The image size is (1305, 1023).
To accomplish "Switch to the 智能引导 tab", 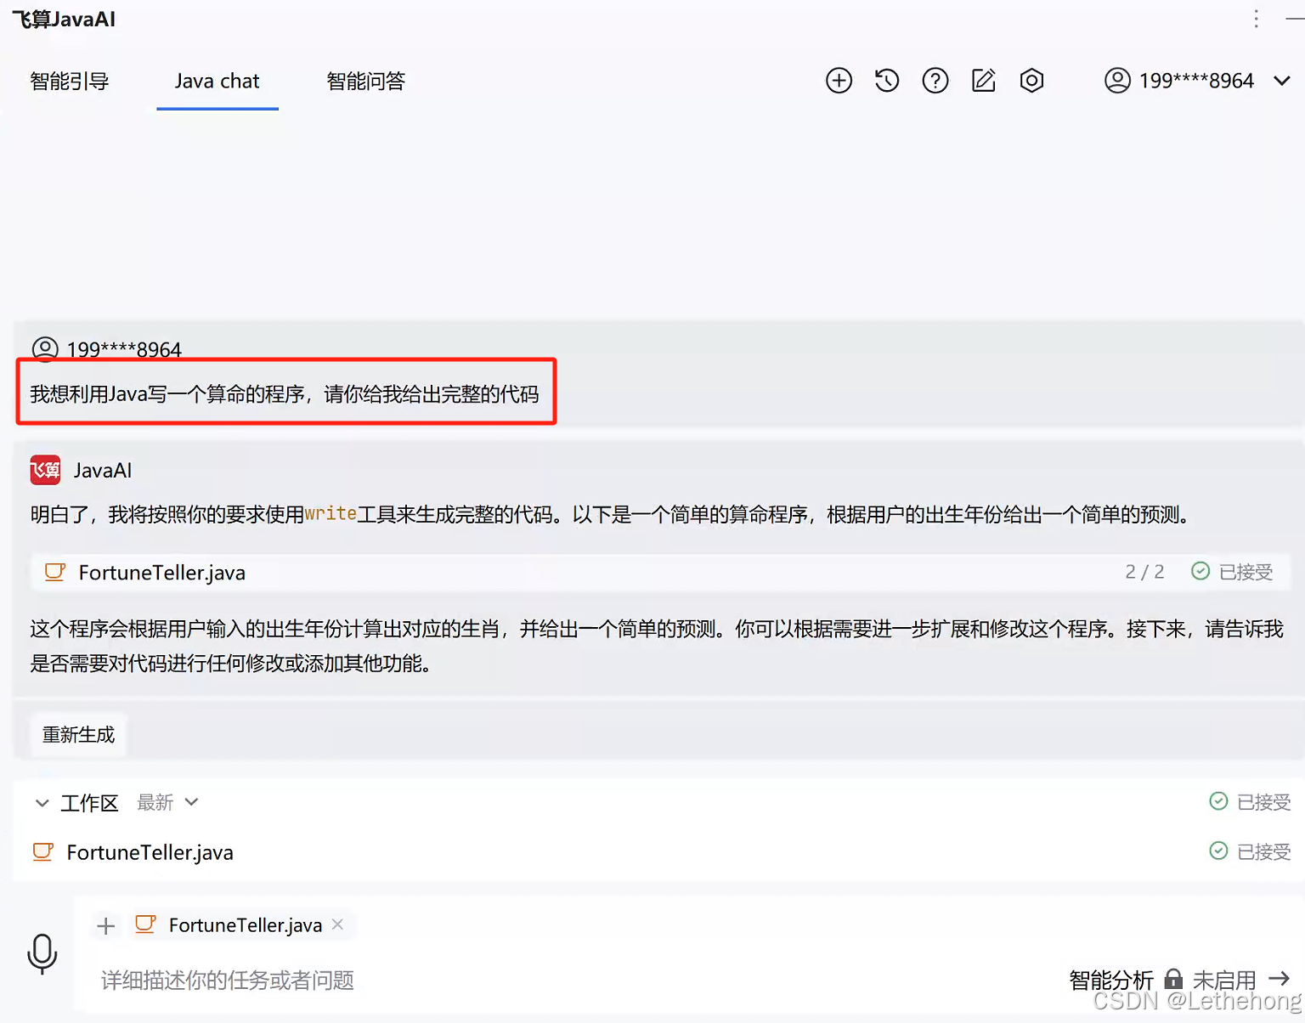I will tap(70, 82).
